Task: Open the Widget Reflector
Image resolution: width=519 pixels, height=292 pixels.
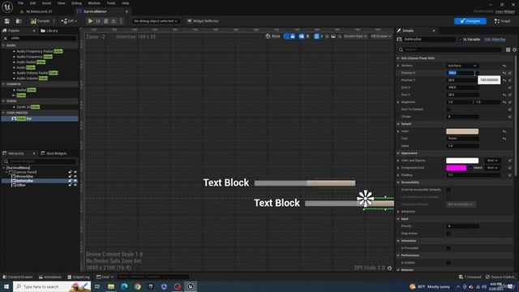Action: [203, 21]
